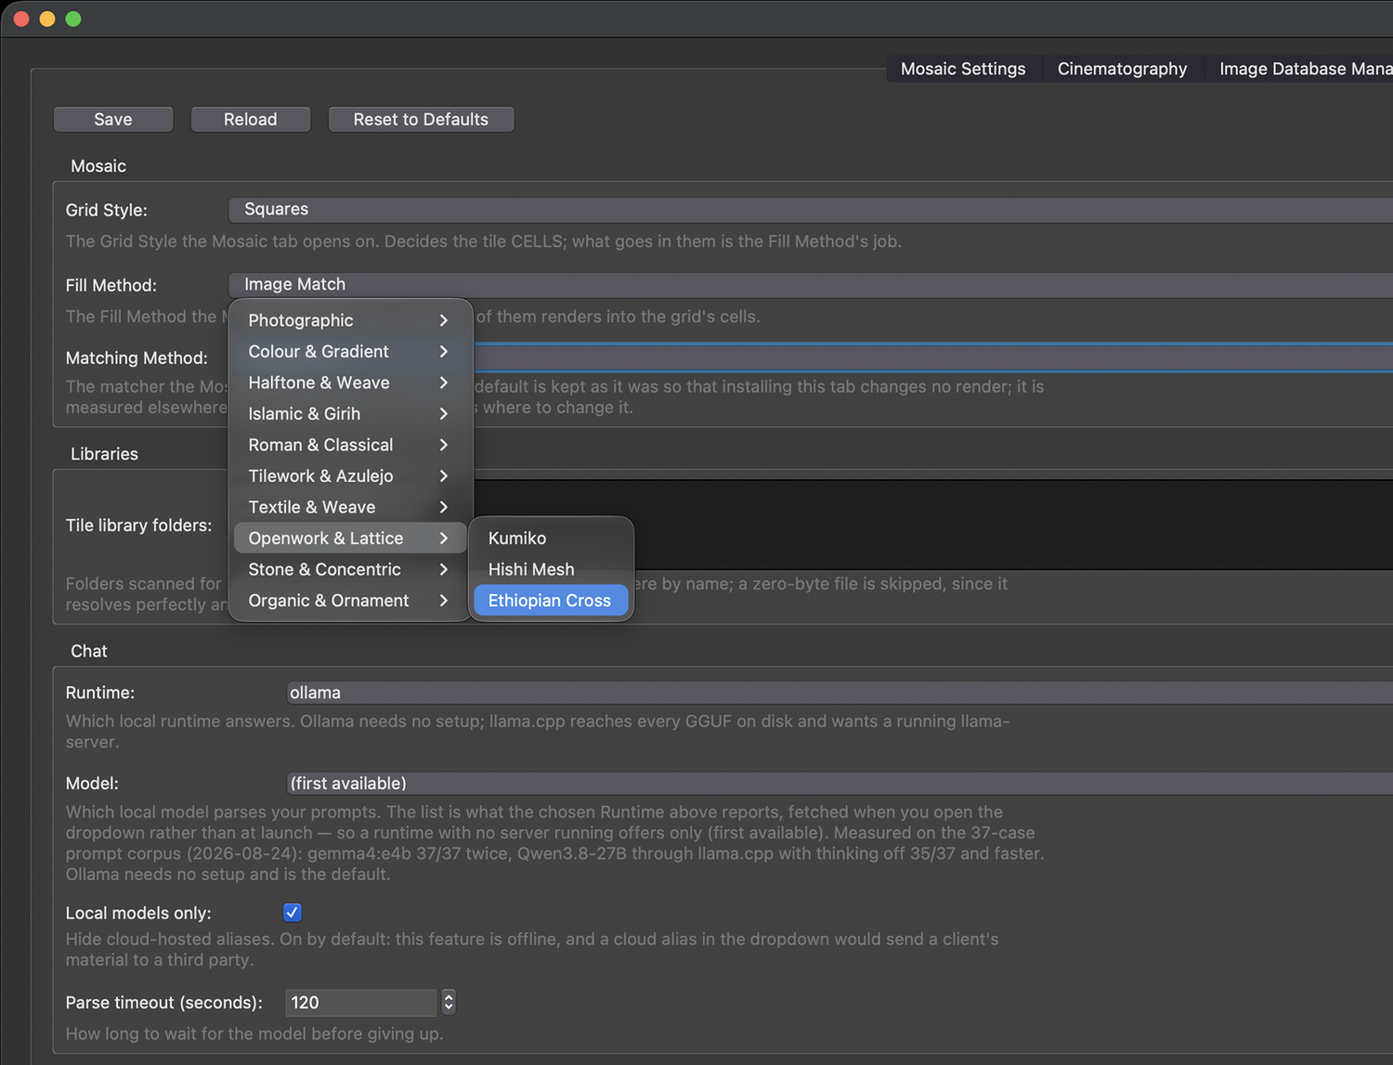
Task: Click the Parse timeout stepper arrows
Action: point(449,1003)
